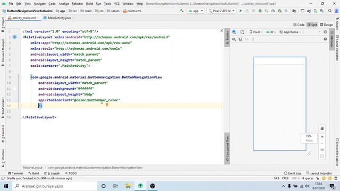This screenshot has height=191, width=340.
Task: Open Task View in the taskbar
Action: tap(115, 186)
